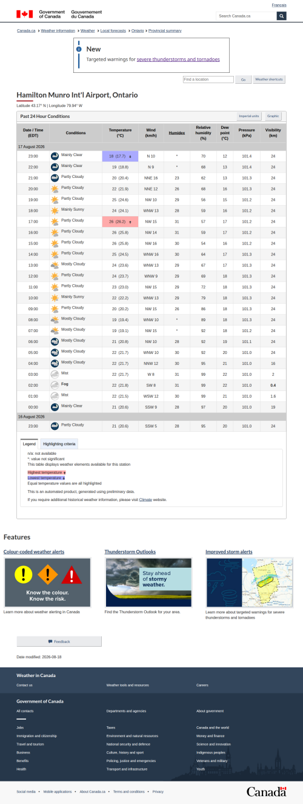This screenshot has height=804, width=303.
Task: Click the weather icon for the 15:00 row
Action: 55,244
